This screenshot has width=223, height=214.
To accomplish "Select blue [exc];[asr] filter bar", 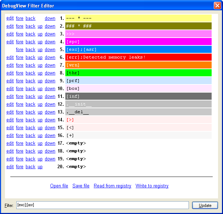I will pyautogui.click(x=138, y=49).
